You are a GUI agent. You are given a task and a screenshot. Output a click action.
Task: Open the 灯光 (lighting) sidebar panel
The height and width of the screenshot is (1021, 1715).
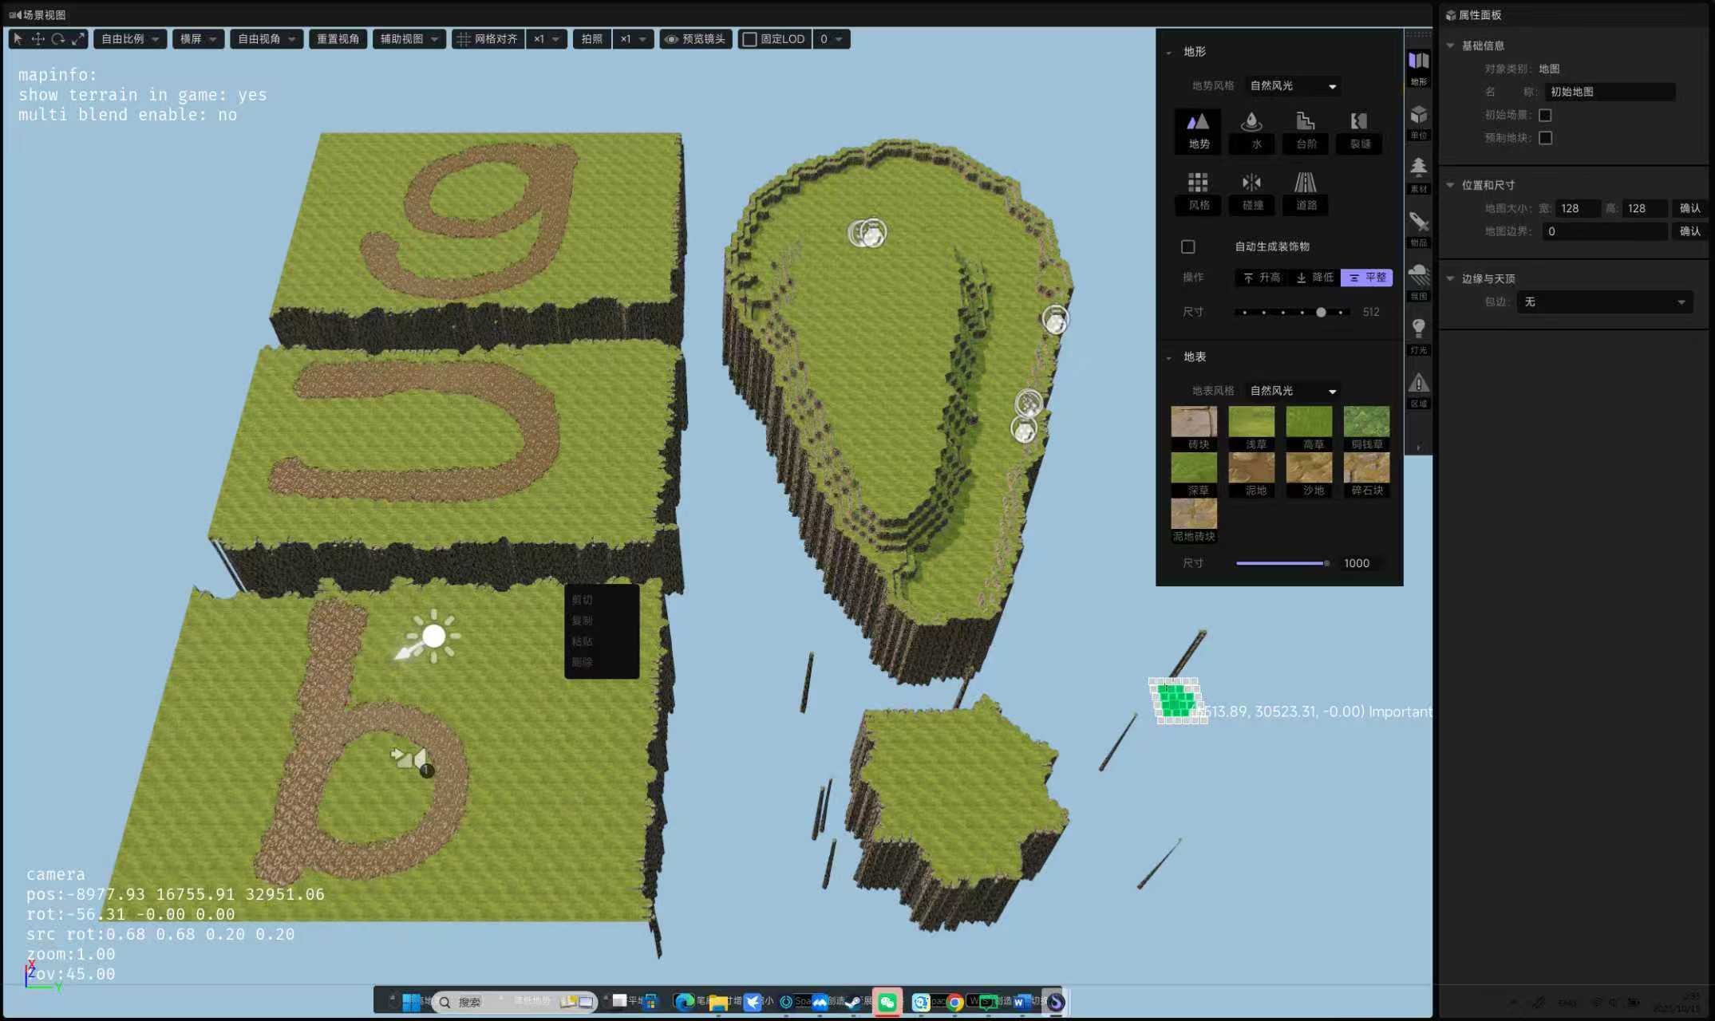coord(1418,335)
